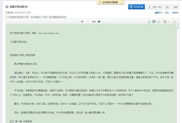The width and height of the screenshot is (182, 123).
Task: Like the document with 赞(0) thumbs-up
Action: click(158, 13)
